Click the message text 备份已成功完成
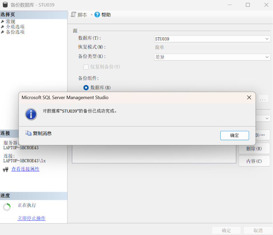The image size is (273, 235). 99,111
